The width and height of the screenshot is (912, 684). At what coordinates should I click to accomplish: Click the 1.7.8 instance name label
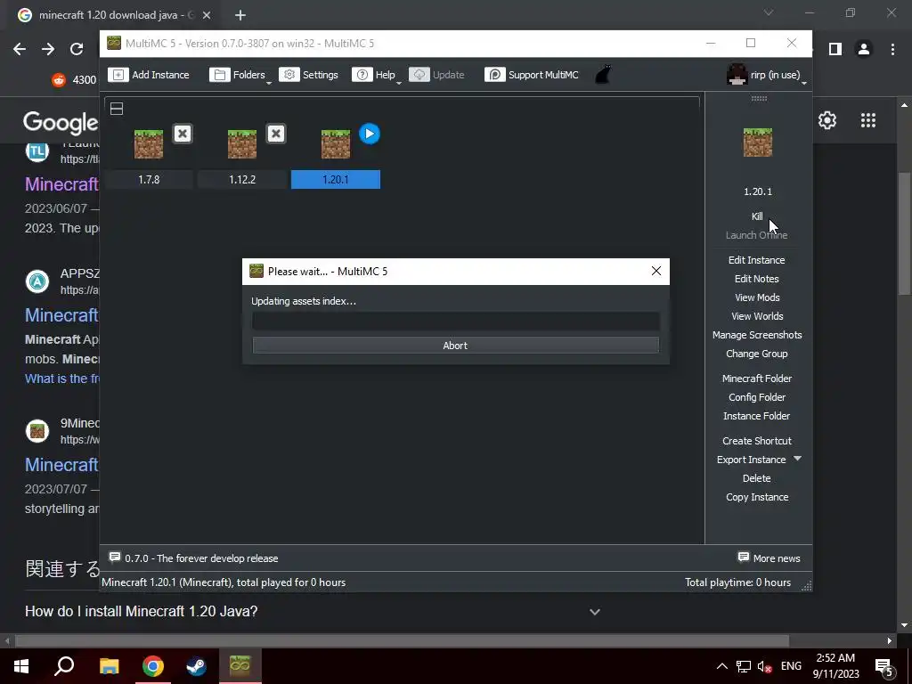[149, 180]
